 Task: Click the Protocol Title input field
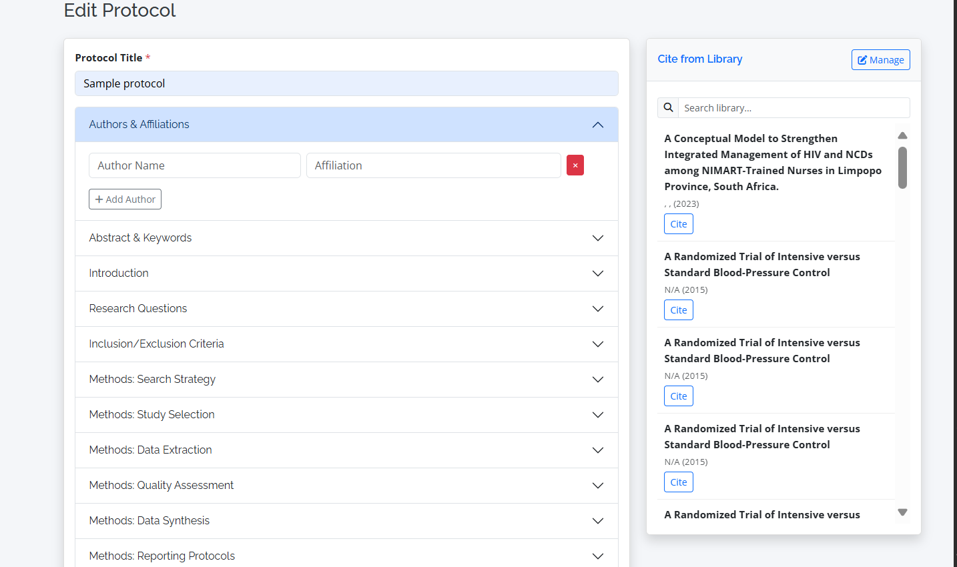click(346, 83)
